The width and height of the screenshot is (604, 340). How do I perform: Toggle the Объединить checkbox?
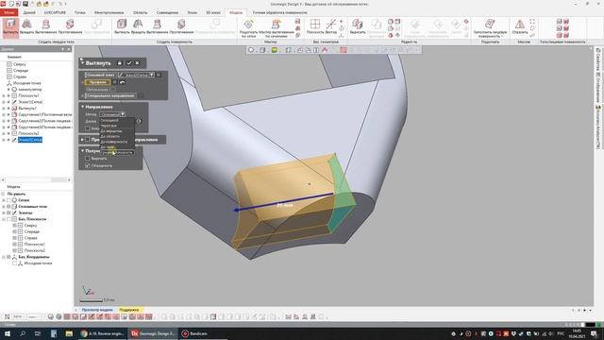(x=88, y=166)
